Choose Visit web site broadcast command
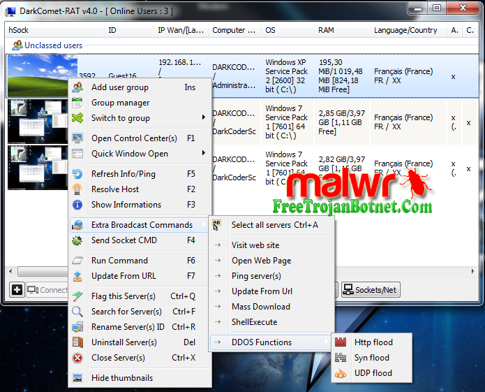The width and height of the screenshot is (485, 392). [271, 245]
